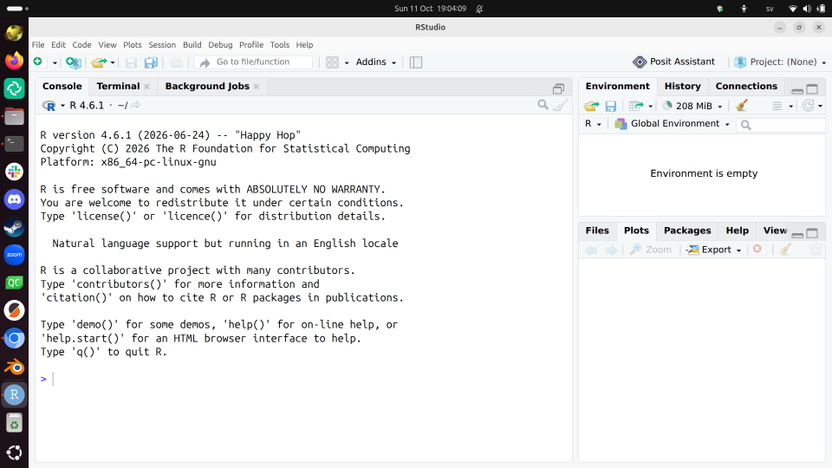Open the R language selector in Environment
The image size is (832, 468).
pos(593,124)
